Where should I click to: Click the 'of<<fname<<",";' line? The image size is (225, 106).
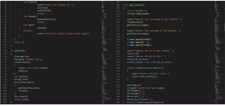tap(136, 94)
